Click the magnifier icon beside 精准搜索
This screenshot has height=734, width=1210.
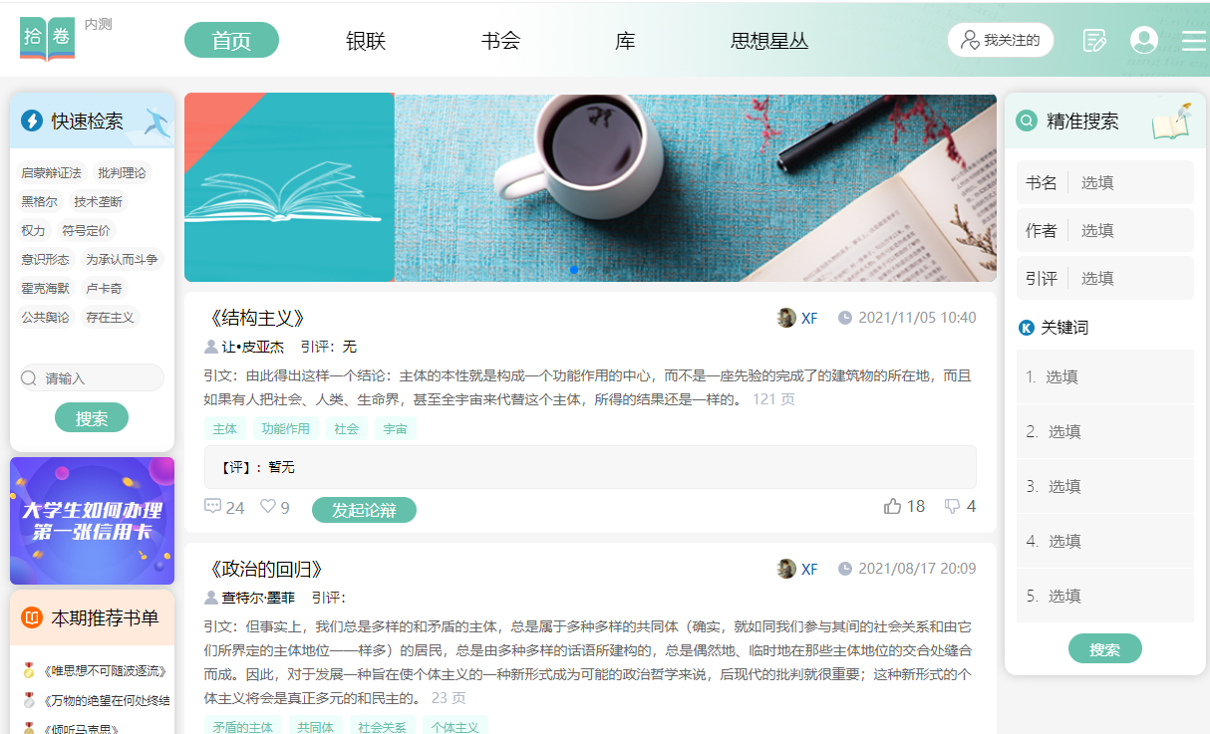pyautogui.click(x=1027, y=121)
